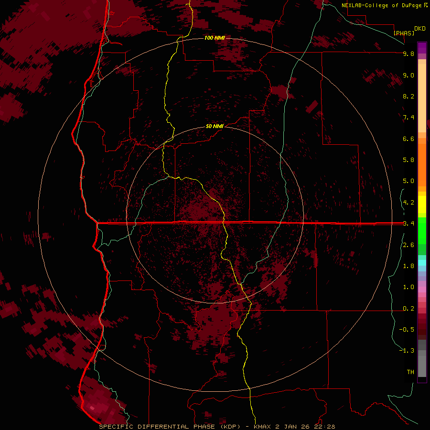This screenshot has height=430, width=430.
Task: Click the 2.6 value on color scale
Action: [x=408, y=245]
